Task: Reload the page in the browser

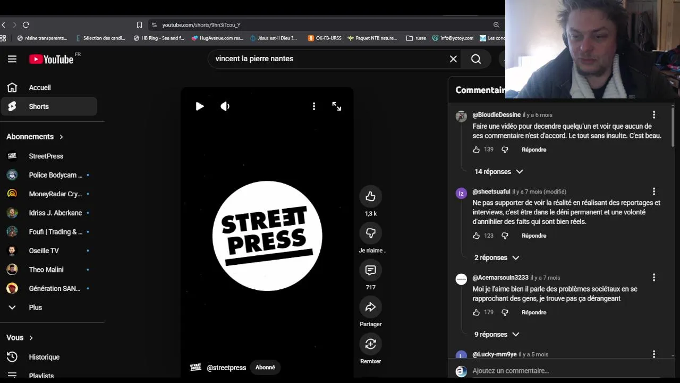Action: [26, 25]
